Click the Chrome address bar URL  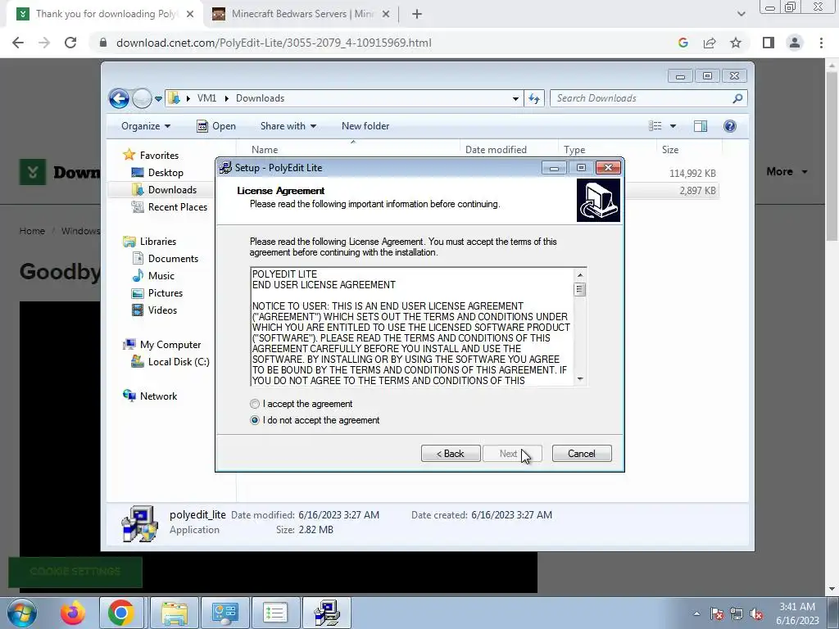[274, 43]
